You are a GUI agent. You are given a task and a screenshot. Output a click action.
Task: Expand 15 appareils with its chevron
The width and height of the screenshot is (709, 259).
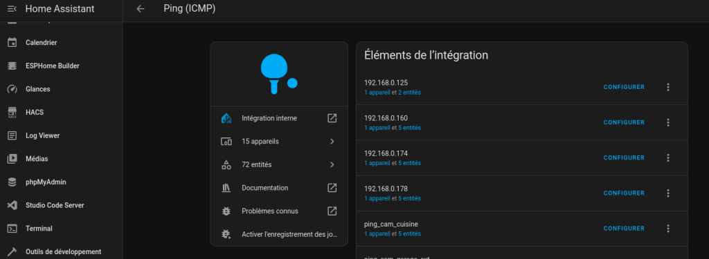pyautogui.click(x=332, y=142)
